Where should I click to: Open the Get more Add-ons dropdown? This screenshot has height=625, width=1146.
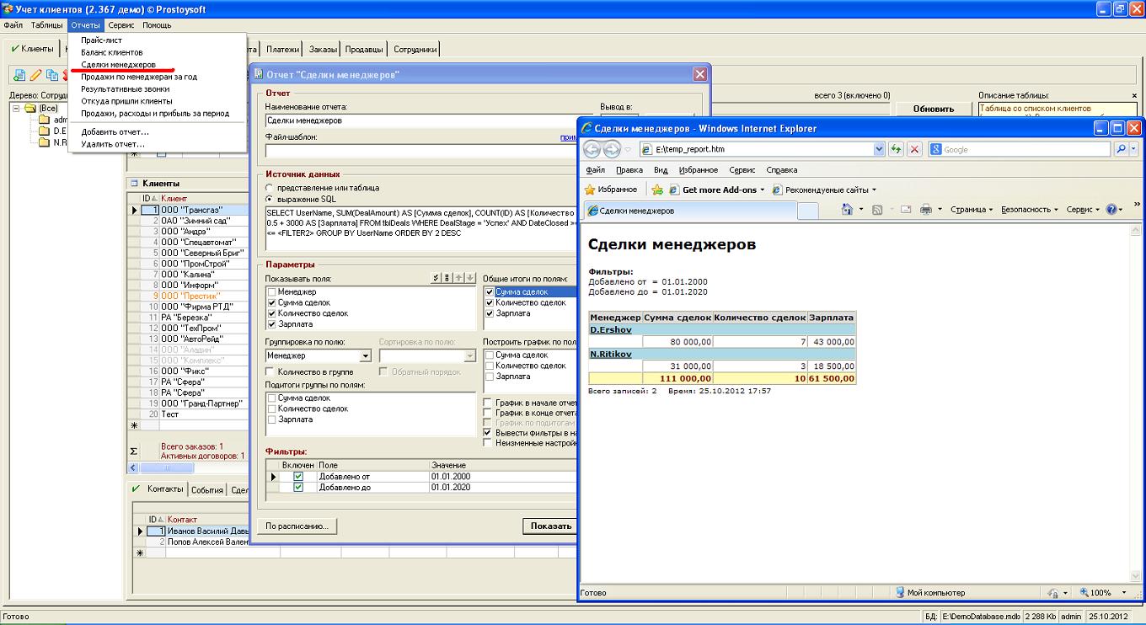(x=762, y=190)
